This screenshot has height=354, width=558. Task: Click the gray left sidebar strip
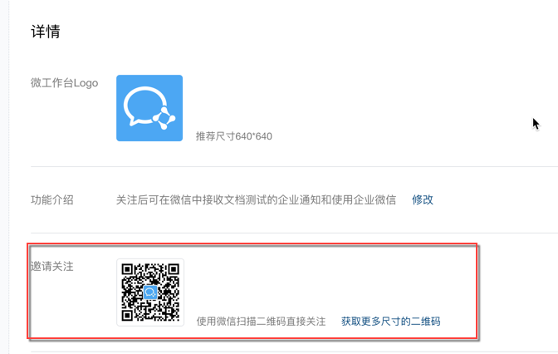click(x=4, y=177)
